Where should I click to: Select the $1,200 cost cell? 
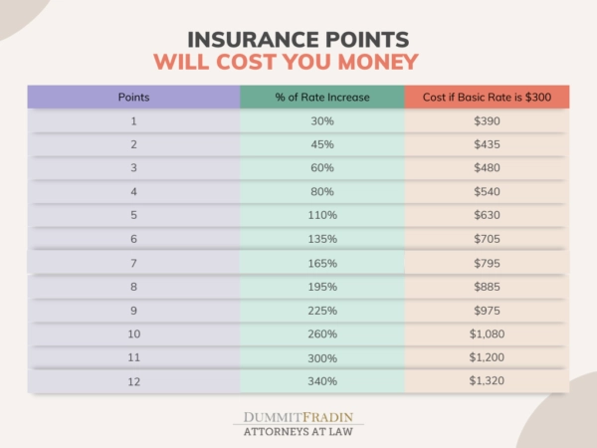487,356
